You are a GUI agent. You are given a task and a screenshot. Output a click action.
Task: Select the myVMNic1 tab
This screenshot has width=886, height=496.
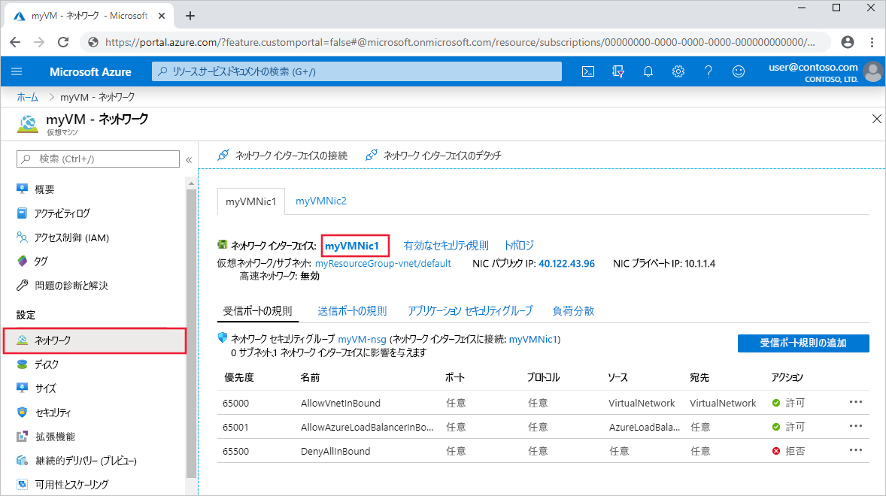point(251,201)
